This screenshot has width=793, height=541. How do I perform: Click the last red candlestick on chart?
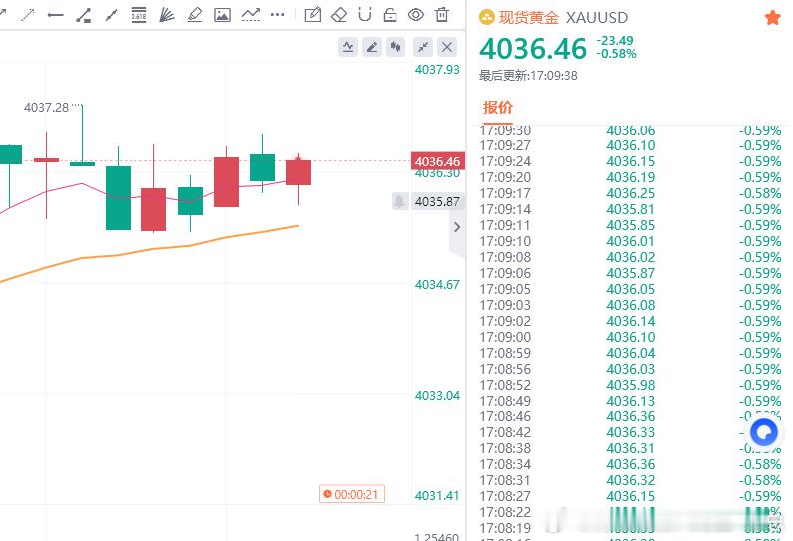(x=299, y=173)
